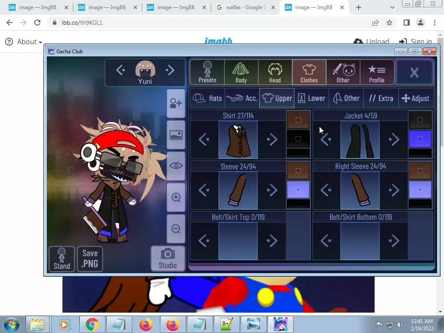The width and height of the screenshot is (444, 333).
Task: Reload the ibb.co page
Action: (x=37, y=23)
